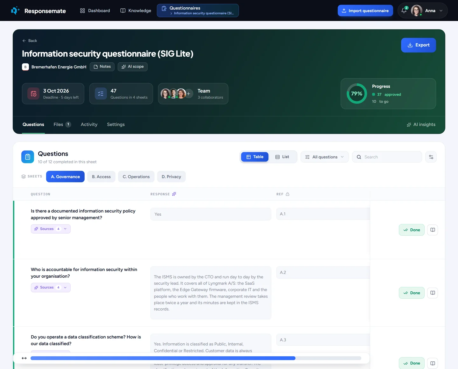Click the deadline calendar icon
The width and height of the screenshot is (458, 369).
pyautogui.click(x=33, y=94)
